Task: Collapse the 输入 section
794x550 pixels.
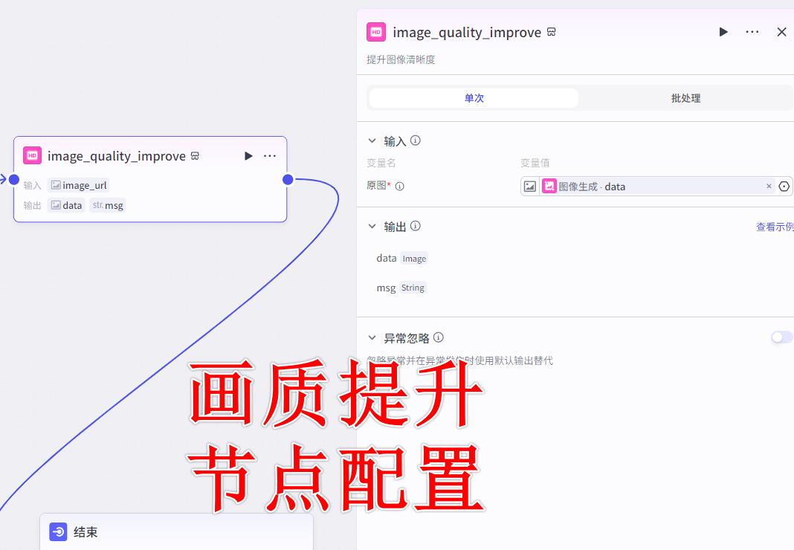Action: point(372,140)
